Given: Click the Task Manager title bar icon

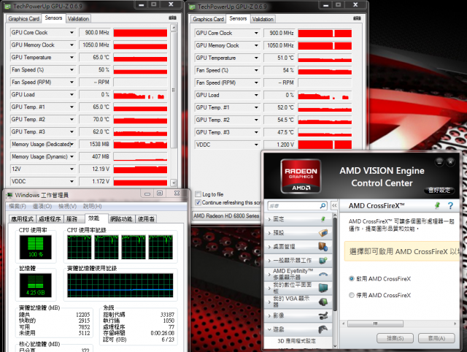Looking at the screenshot, I should tap(9, 195).
